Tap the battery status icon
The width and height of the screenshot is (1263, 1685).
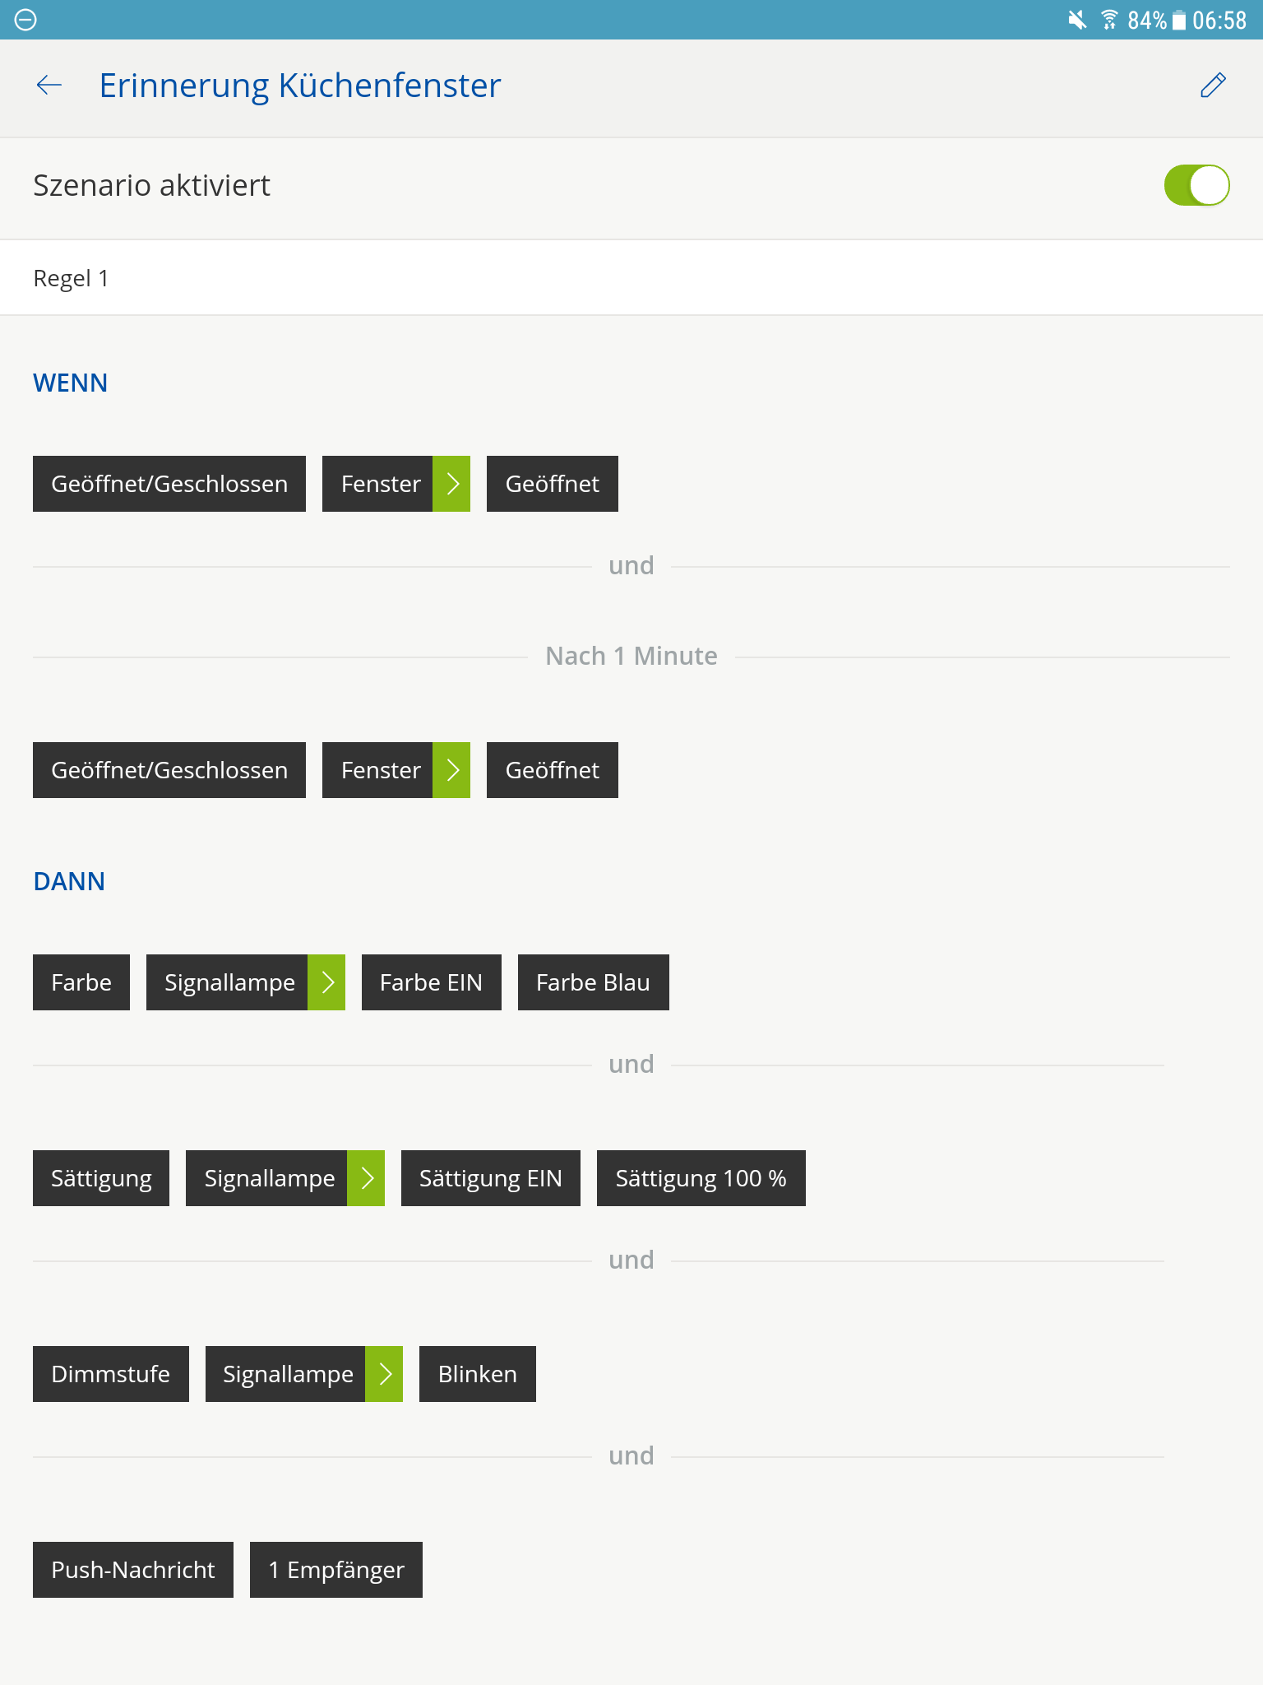(x=1179, y=20)
